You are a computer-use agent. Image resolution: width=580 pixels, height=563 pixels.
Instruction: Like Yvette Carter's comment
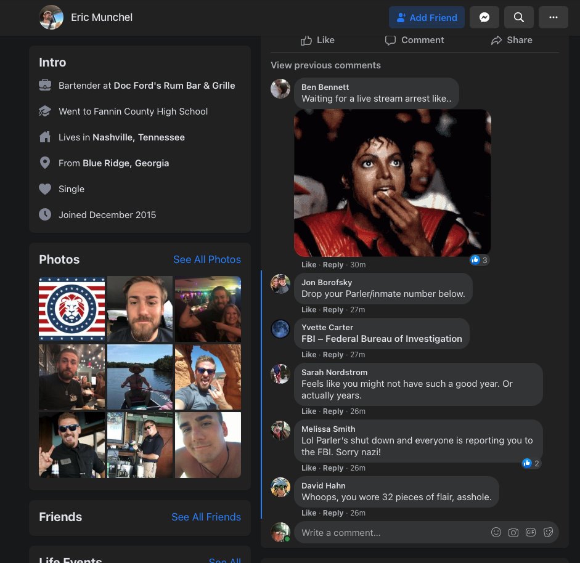[309, 355]
